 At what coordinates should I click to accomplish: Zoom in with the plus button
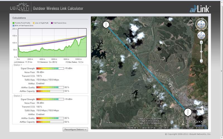(201, 42)
